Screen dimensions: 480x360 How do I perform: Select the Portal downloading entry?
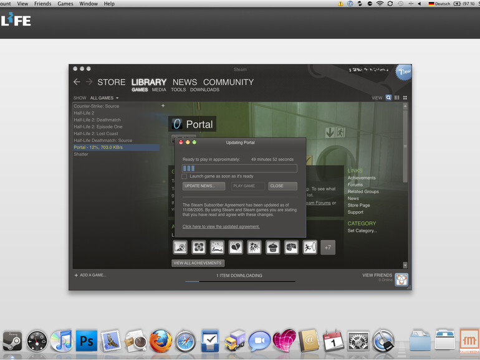(116, 148)
